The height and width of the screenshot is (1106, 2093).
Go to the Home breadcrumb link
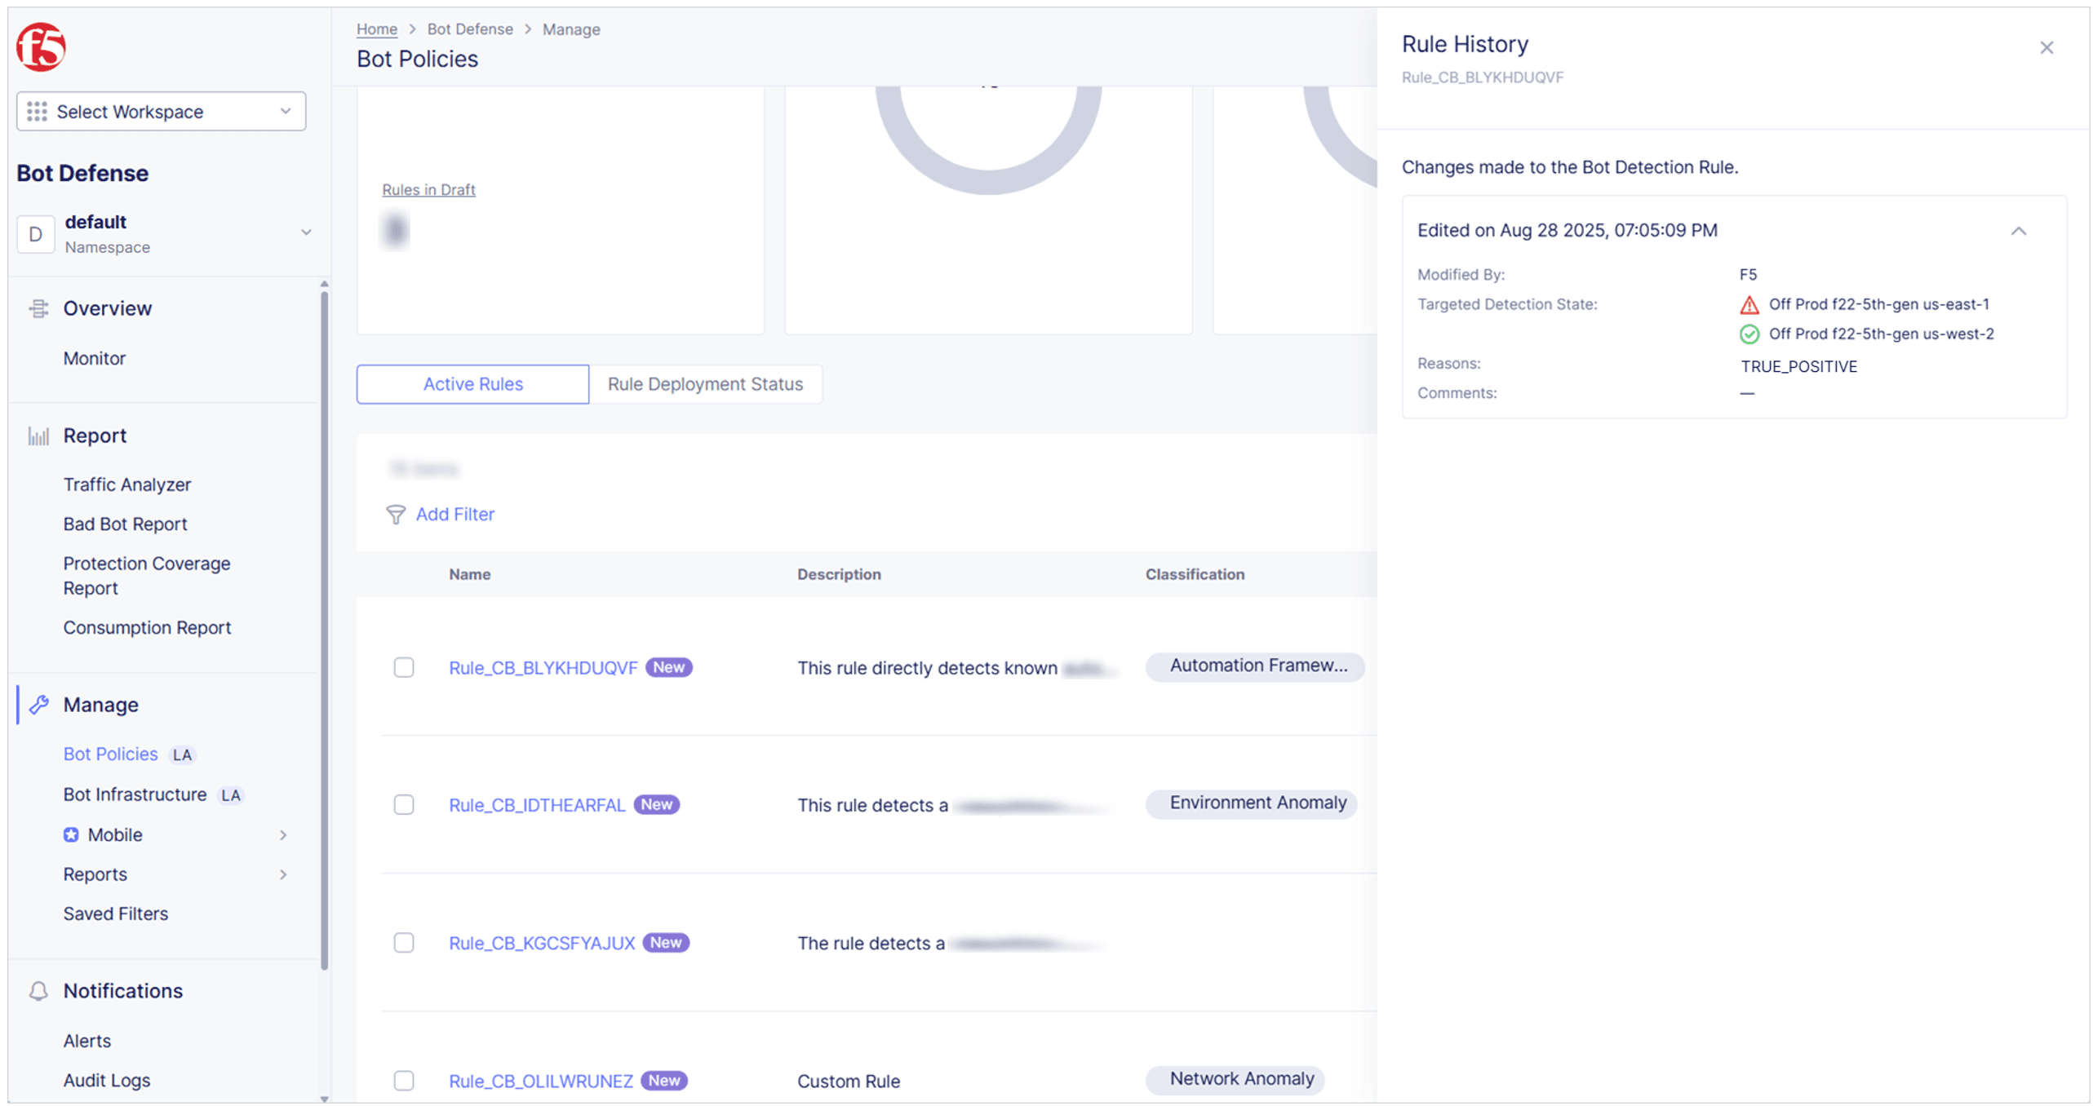coord(376,29)
